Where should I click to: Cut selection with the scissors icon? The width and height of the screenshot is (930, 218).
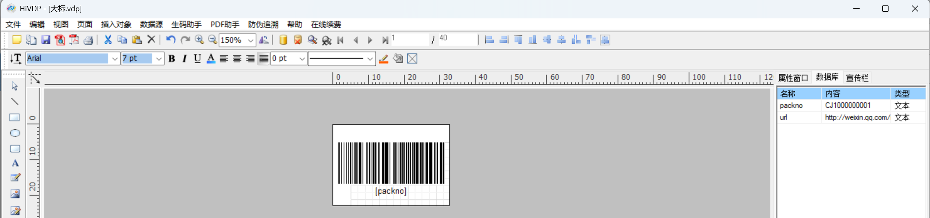coord(108,40)
